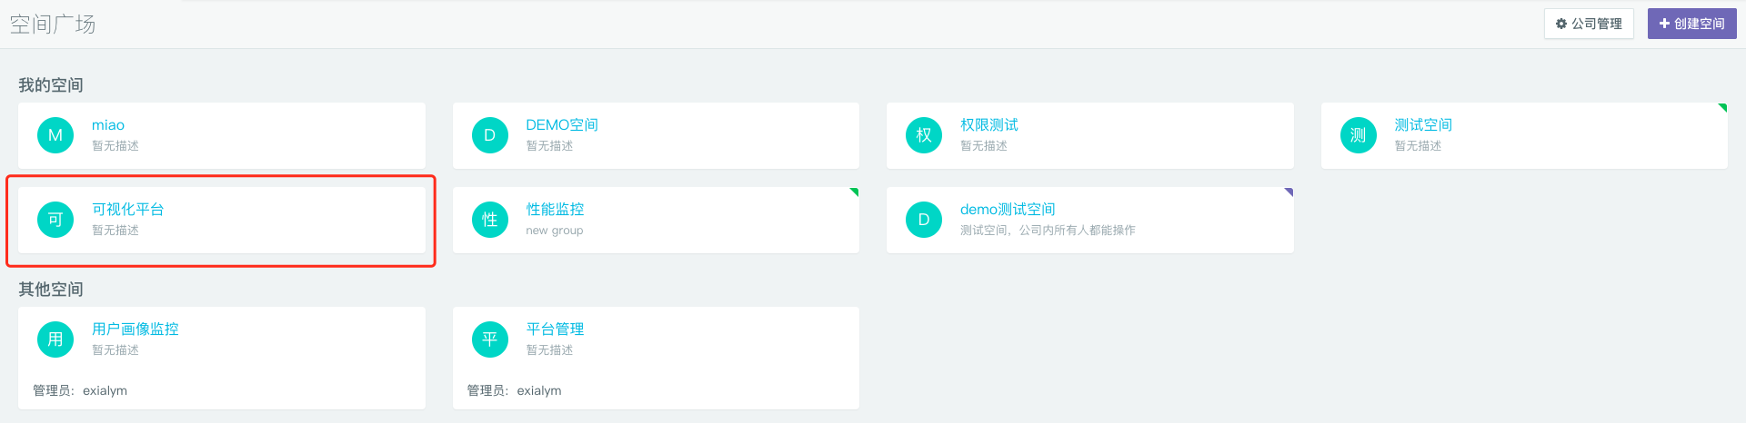This screenshot has height=423, width=1746.
Task: Click 暂无描述 under 权限测试
Action: pyautogui.click(x=984, y=146)
